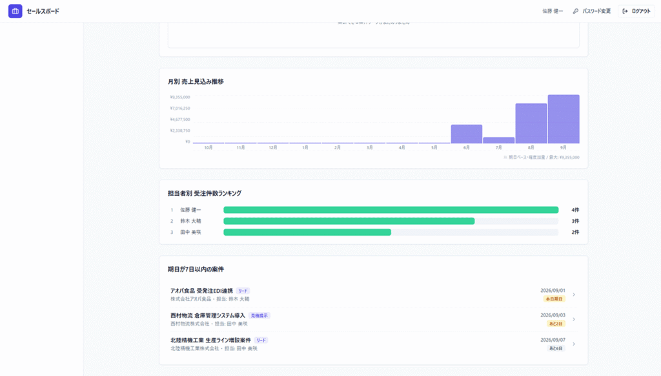Click the あと6日 due badge
Image resolution: width=661 pixels, height=376 pixels.
pyautogui.click(x=556, y=349)
